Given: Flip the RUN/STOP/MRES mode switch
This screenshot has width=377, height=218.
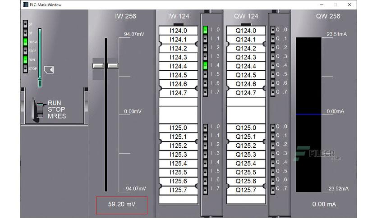Looking at the screenshot, I should pyautogui.click(x=38, y=110).
